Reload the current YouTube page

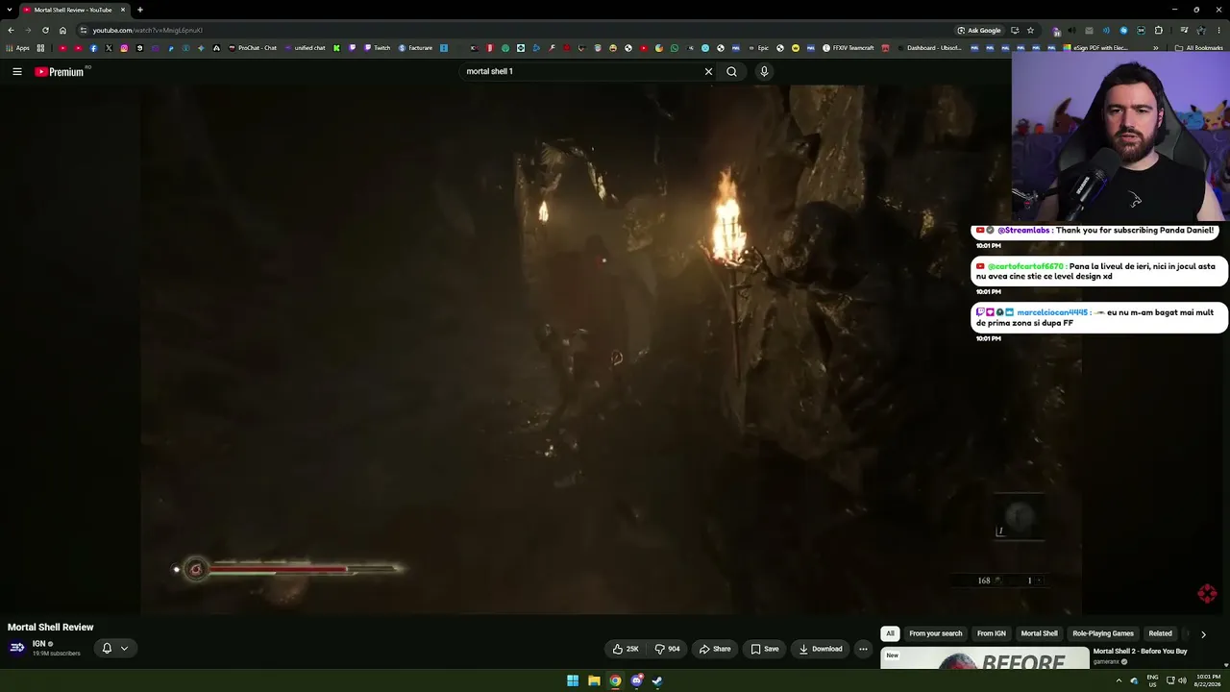pos(45,30)
